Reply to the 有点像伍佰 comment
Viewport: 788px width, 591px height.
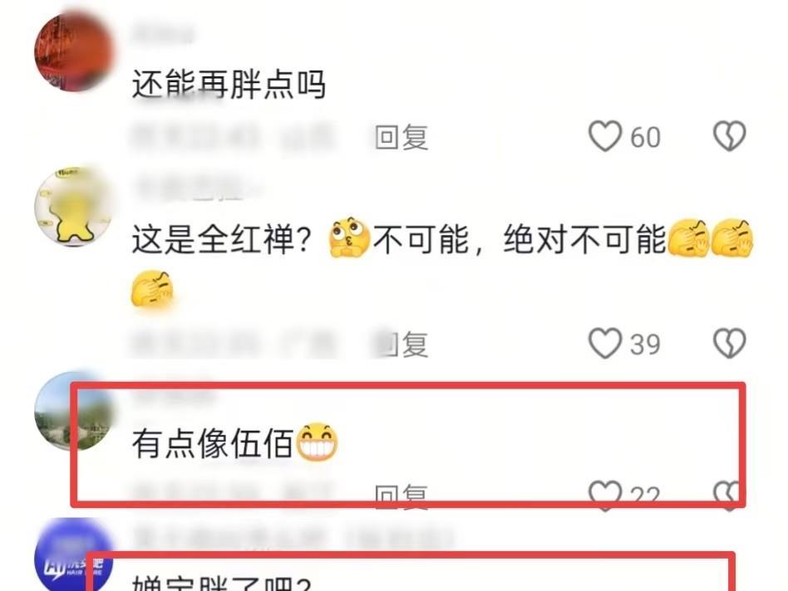[x=401, y=496]
